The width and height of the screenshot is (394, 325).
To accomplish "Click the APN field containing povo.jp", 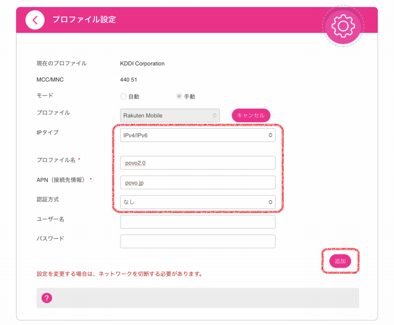I will (198, 182).
